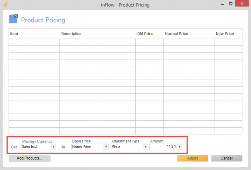251x170 pixels.
Task: Select the first empty cell under Item
Action: 34,42
